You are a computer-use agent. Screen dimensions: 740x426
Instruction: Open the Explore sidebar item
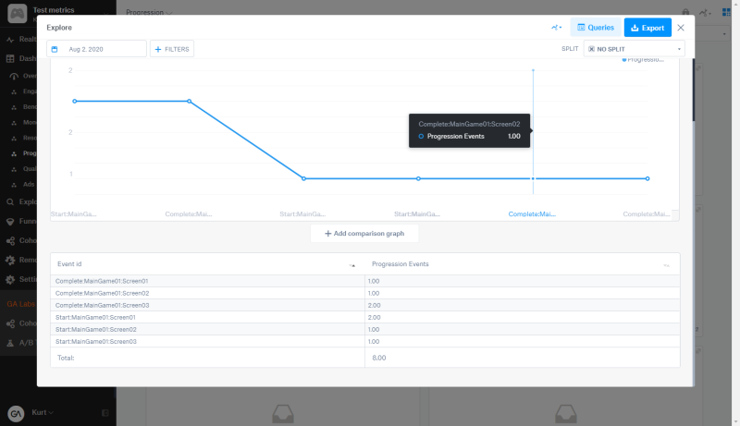pyautogui.click(x=21, y=201)
